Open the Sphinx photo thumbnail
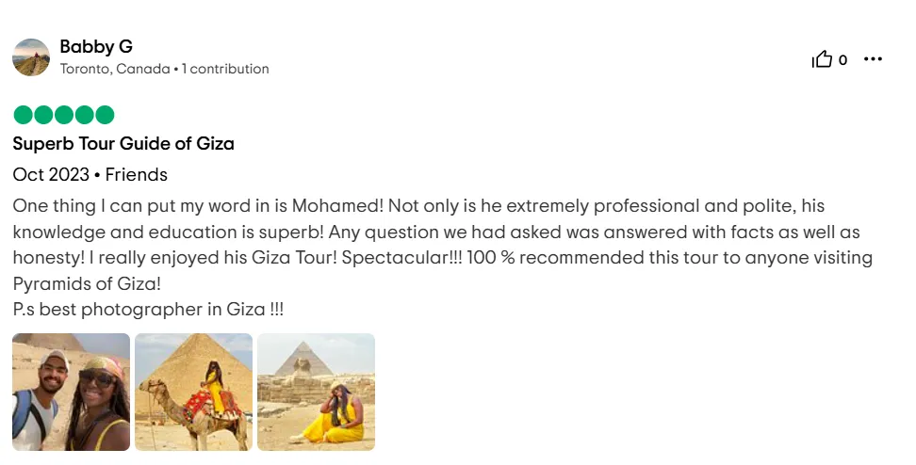This screenshot has height=465, width=916. pos(316,393)
